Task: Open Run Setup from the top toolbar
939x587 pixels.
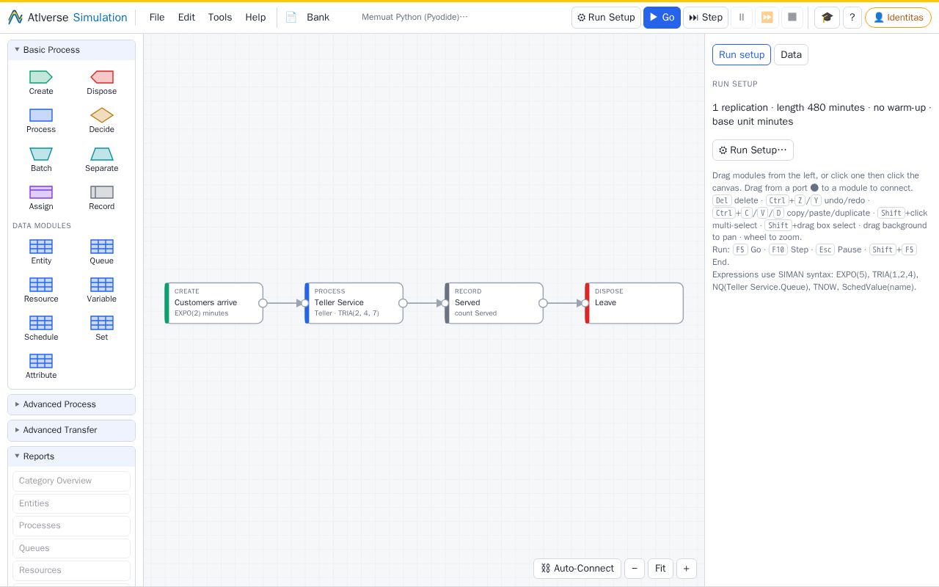Action: [x=606, y=18]
